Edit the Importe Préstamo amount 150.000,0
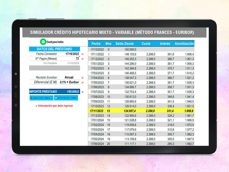The height and width of the screenshot is (172, 229). pyautogui.click(x=73, y=92)
